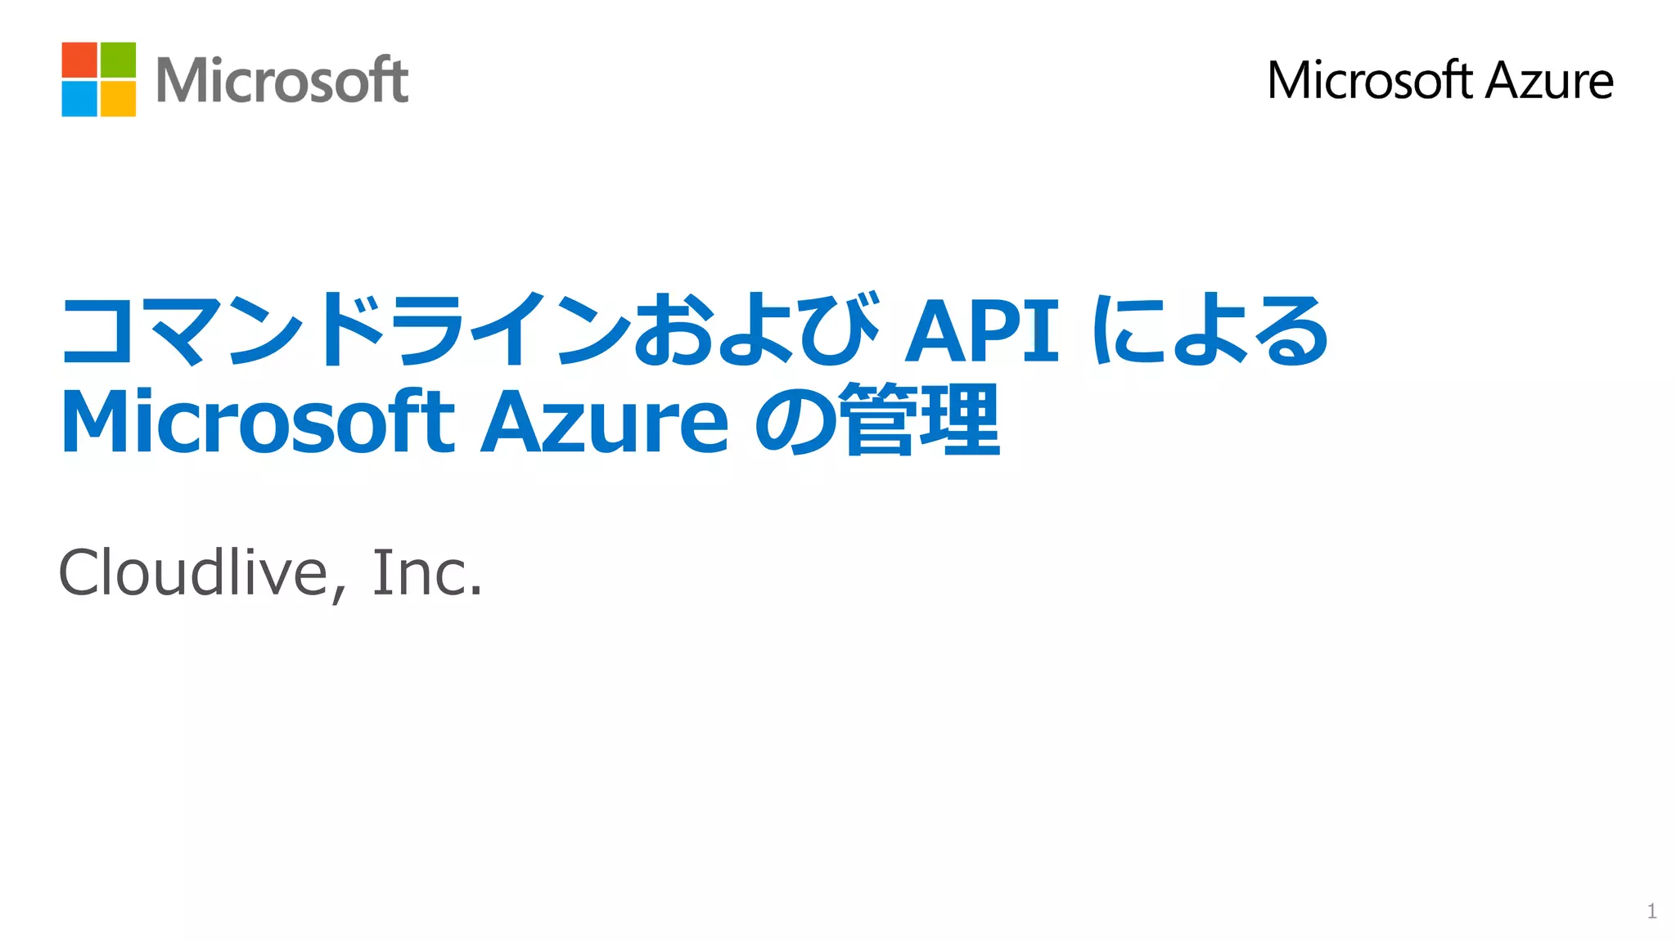
Task: Click the yellow square of Microsoft logo
Action: (118, 98)
